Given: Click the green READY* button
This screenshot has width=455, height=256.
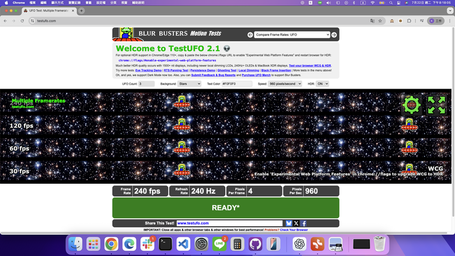Looking at the screenshot, I should [x=226, y=208].
